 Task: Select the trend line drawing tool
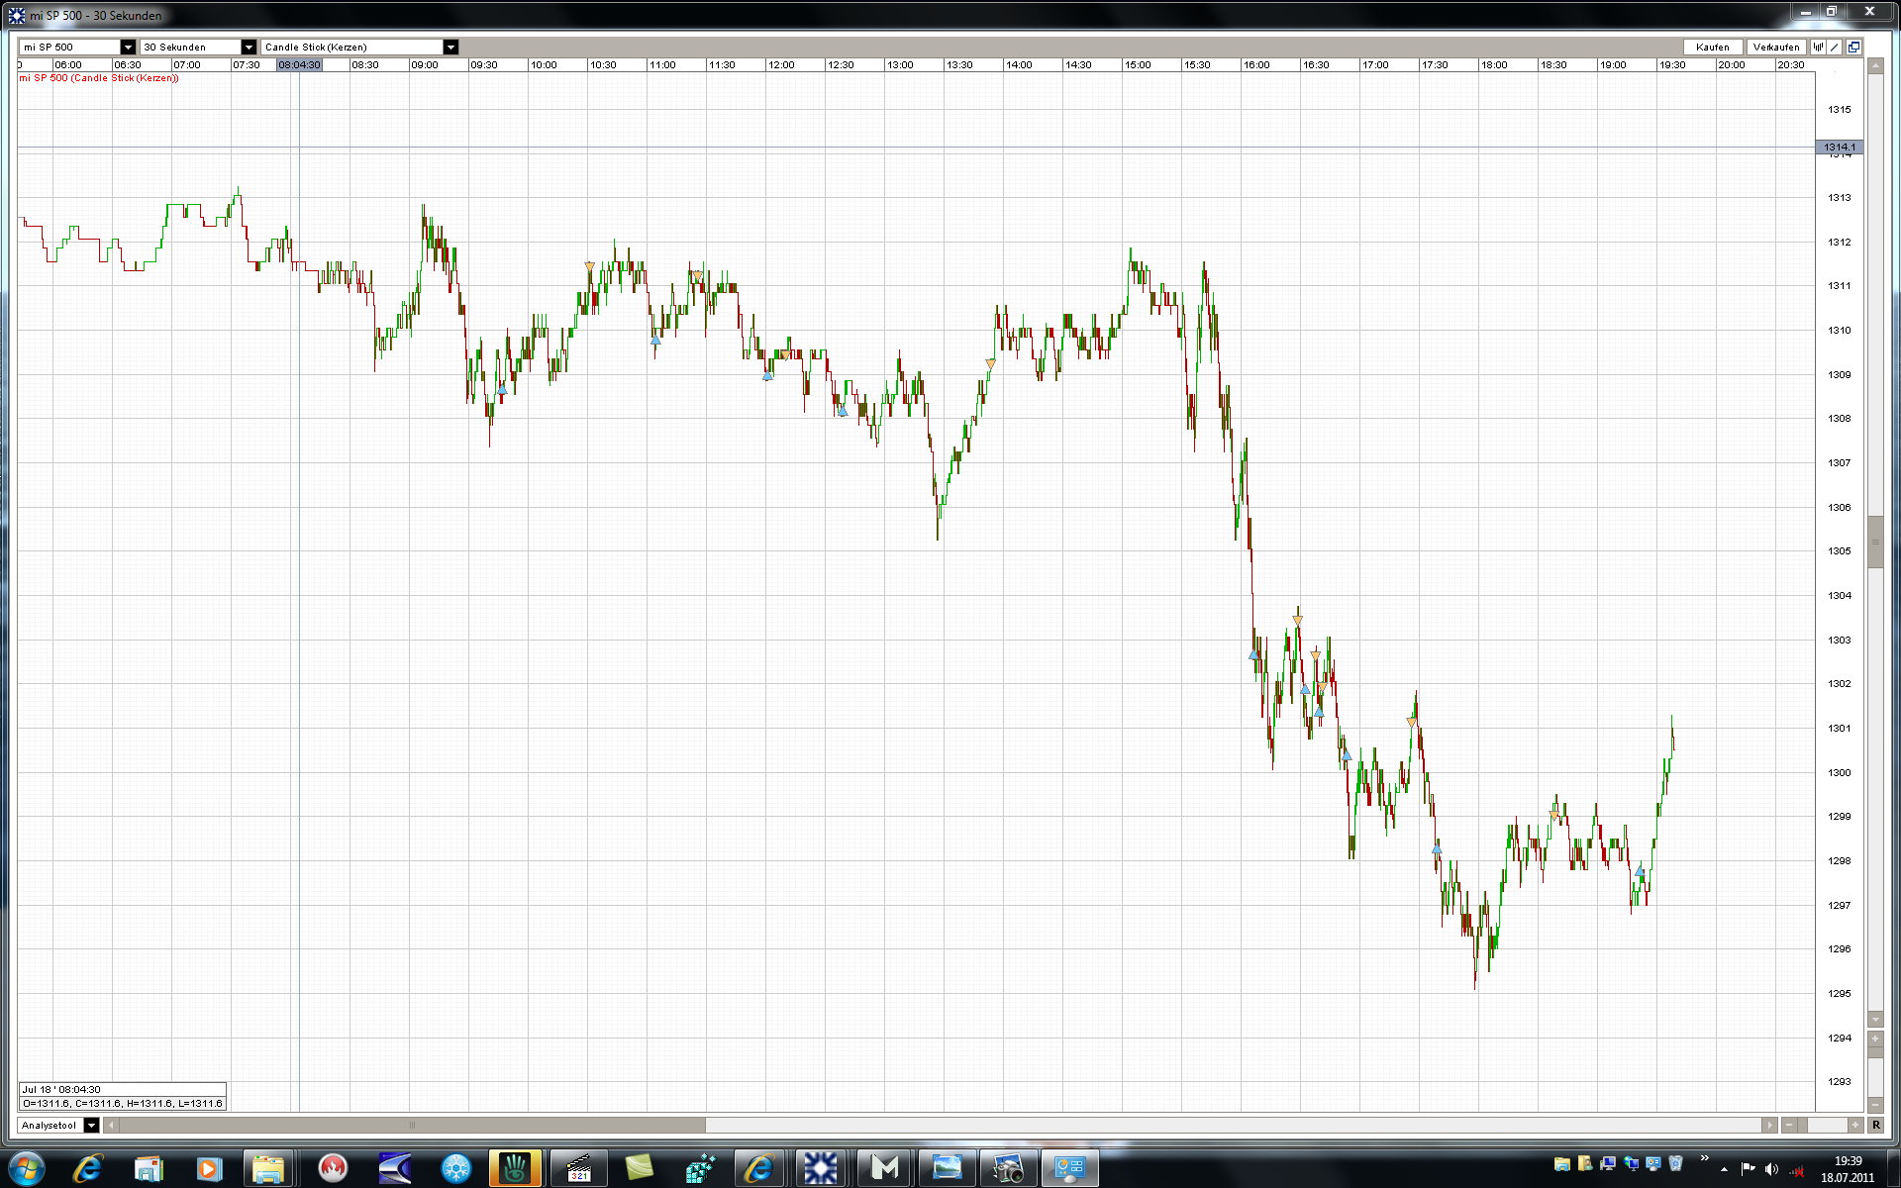(1836, 47)
